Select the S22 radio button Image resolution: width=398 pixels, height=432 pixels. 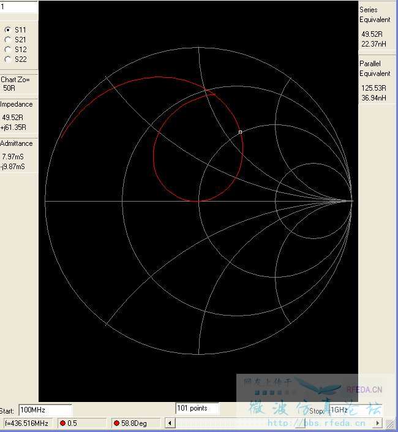click(8, 59)
